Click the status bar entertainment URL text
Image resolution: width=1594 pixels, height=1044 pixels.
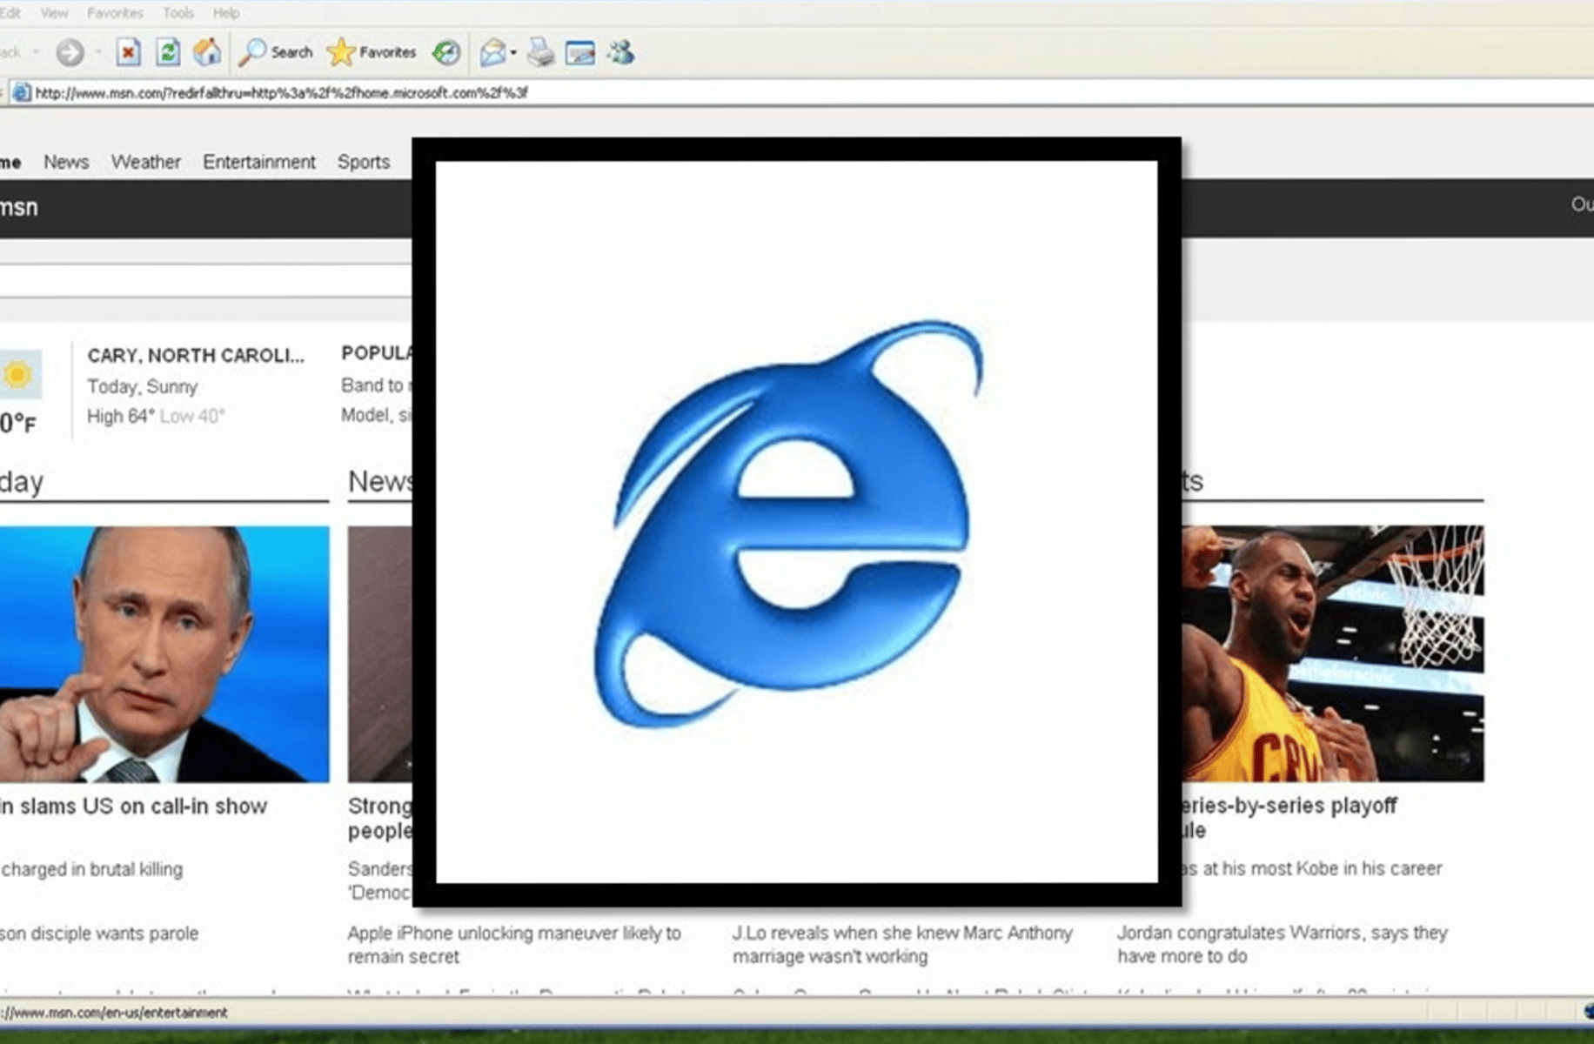click(114, 1013)
